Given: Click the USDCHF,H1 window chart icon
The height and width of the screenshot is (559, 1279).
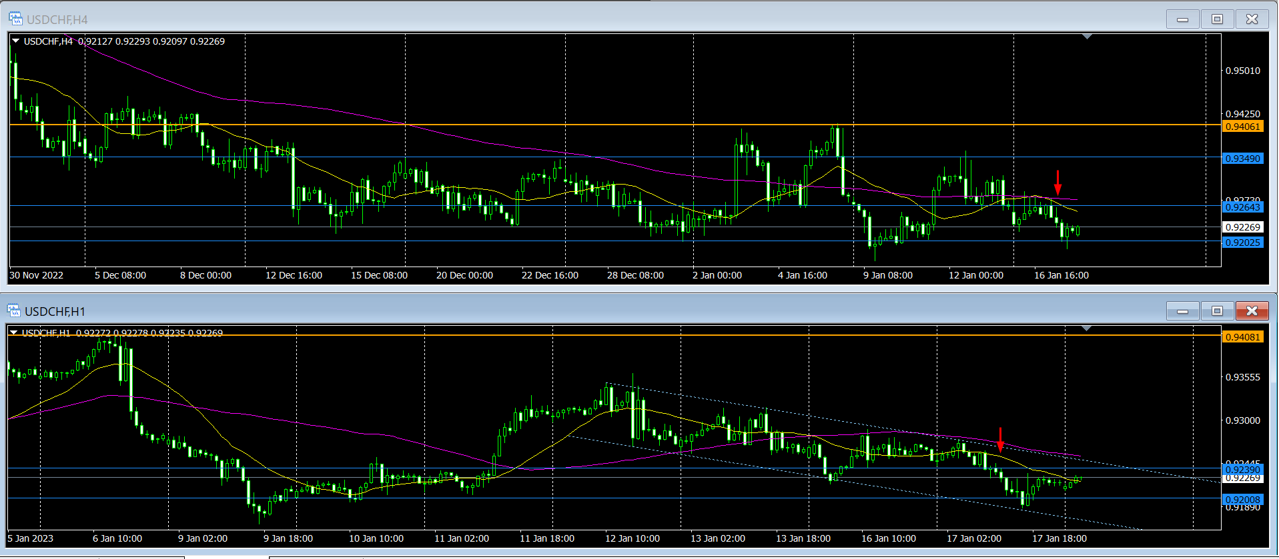Looking at the screenshot, I should tap(13, 310).
